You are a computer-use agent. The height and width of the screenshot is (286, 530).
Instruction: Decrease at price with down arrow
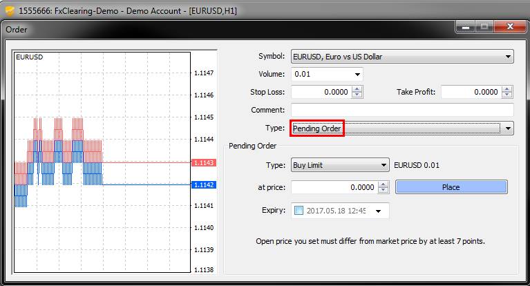pyautogui.click(x=384, y=191)
